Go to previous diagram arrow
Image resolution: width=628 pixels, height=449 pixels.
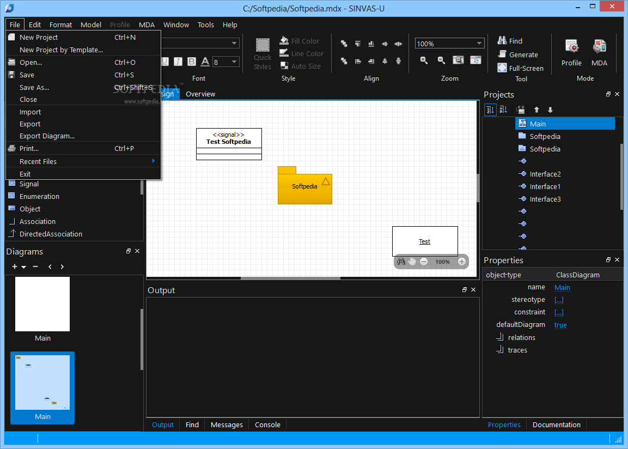pyautogui.click(x=50, y=266)
